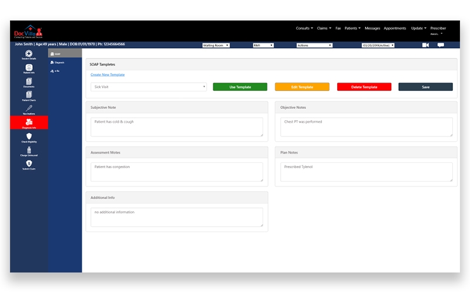The image size is (470, 293).
Task: Open the Patient Info sidebar icon
Action: pyautogui.click(x=29, y=69)
